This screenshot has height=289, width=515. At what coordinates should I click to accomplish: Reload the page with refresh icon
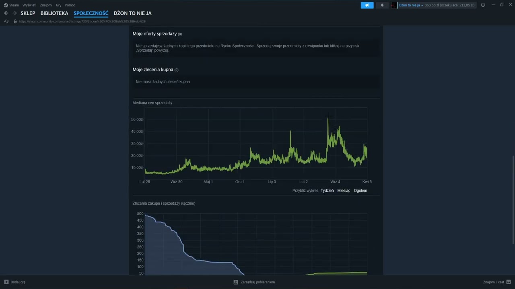(6, 21)
